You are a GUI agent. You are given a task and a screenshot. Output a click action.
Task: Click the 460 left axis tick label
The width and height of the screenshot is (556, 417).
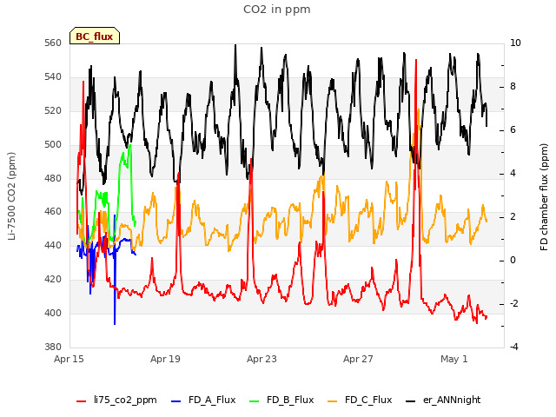coord(53,212)
